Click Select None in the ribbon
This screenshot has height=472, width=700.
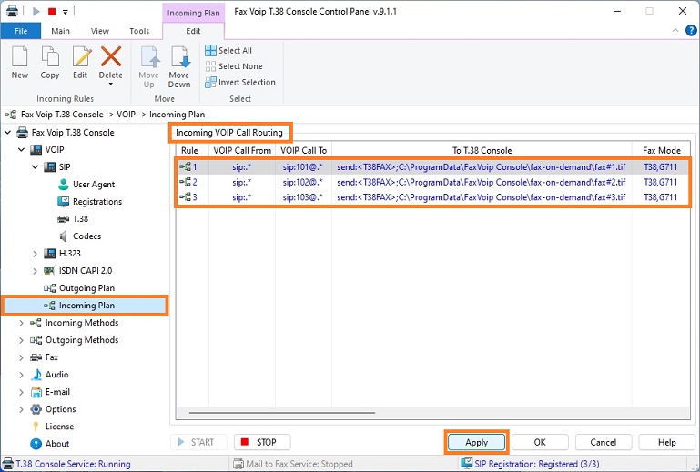pos(234,66)
